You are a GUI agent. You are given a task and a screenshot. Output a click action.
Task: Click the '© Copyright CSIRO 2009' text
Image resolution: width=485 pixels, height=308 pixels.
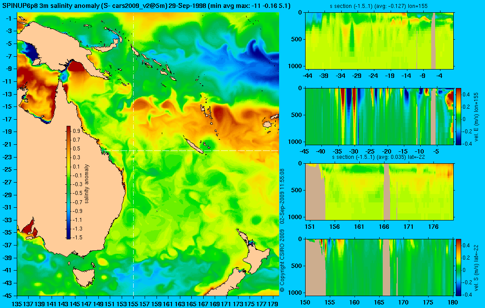point(282,261)
